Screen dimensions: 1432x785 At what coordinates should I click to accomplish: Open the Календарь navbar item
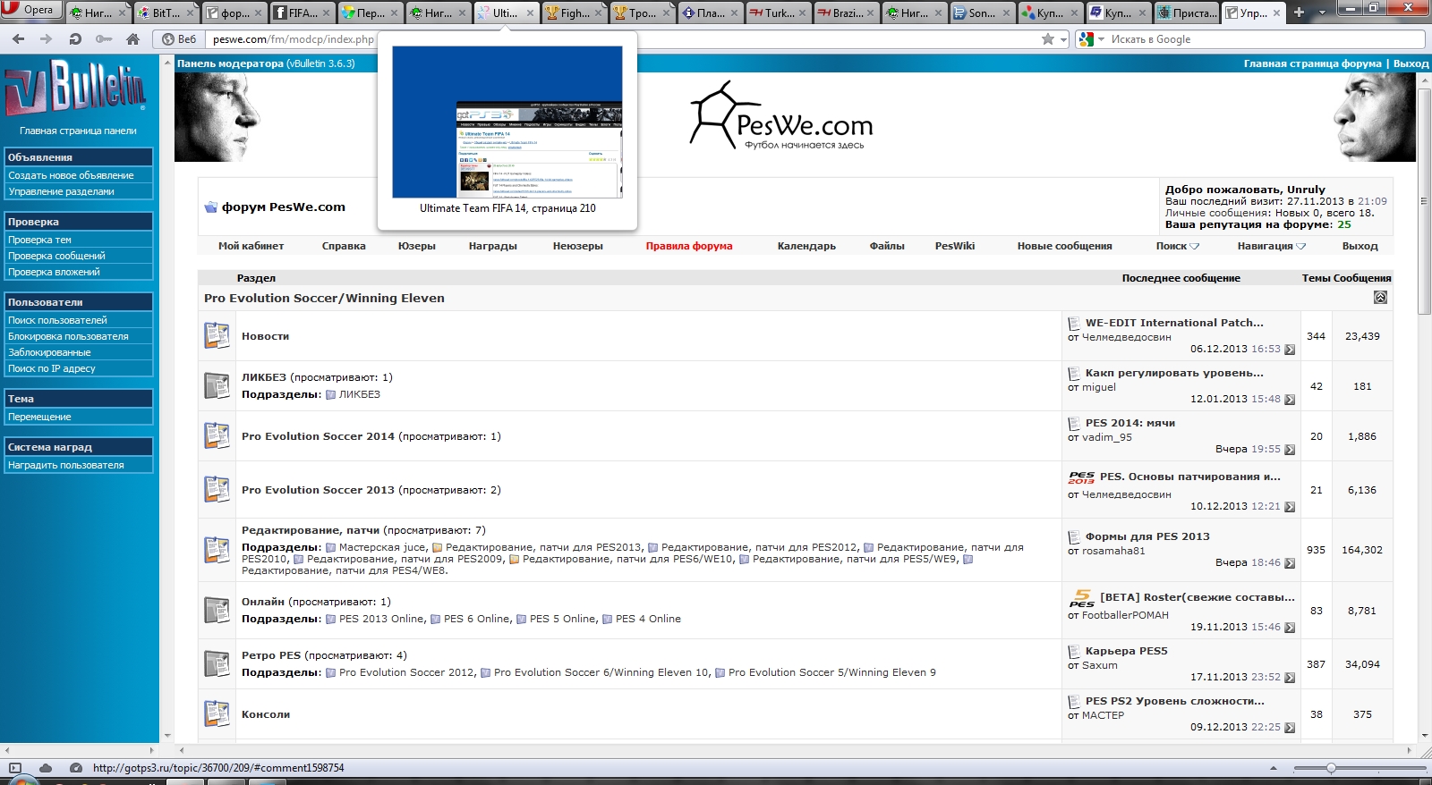(806, 246)
